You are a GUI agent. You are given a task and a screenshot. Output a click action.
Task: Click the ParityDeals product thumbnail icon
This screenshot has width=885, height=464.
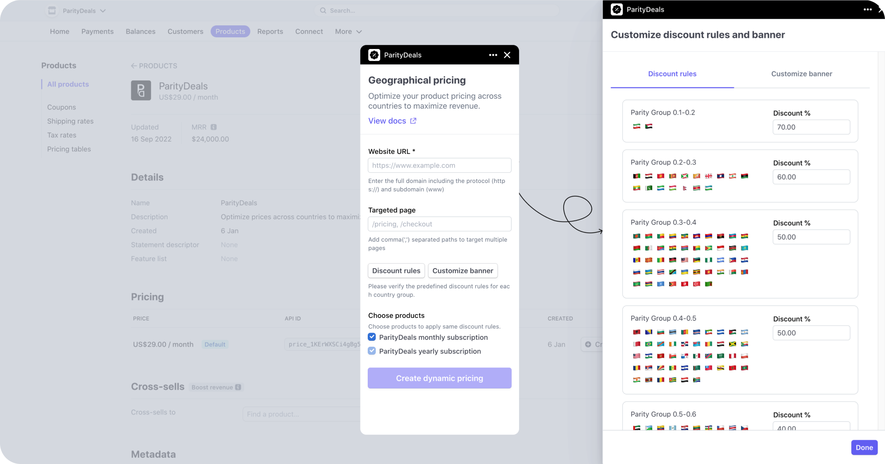(x=141, y=90)
